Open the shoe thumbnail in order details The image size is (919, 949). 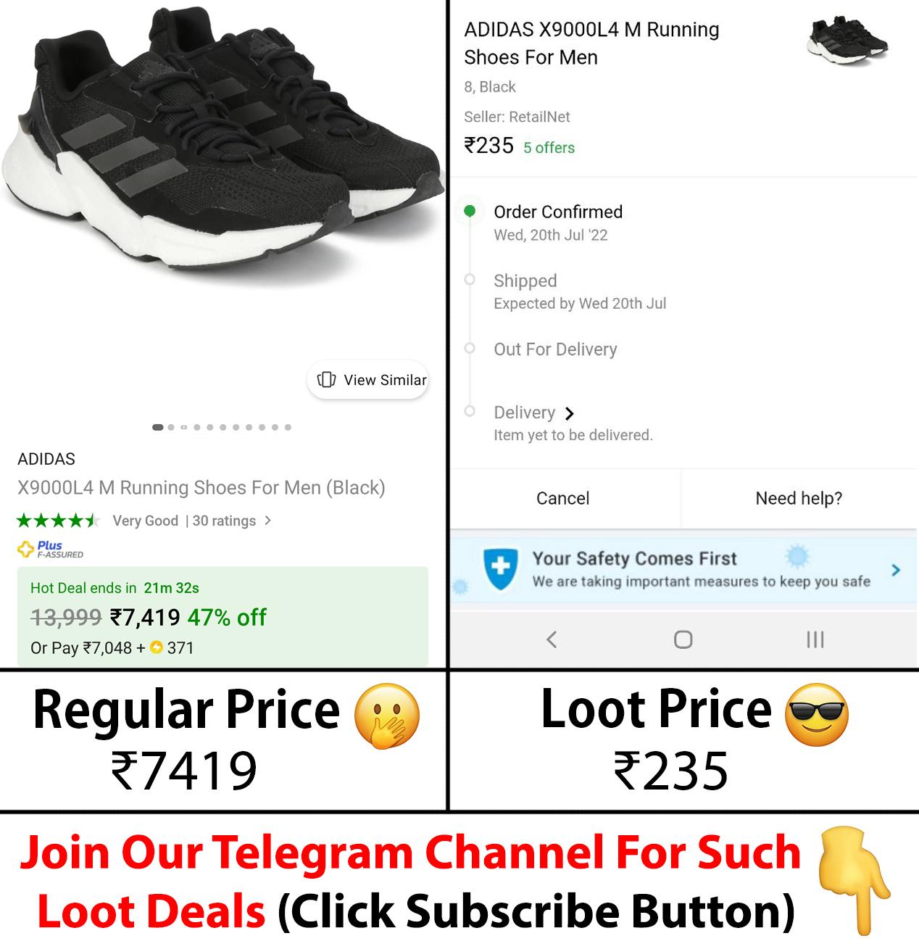point(847,40)
